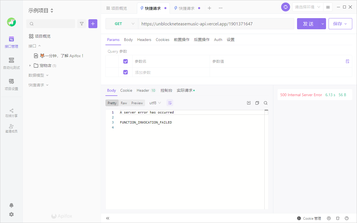Image resolution: width=357 pixels, height=223 pixels.
Task: Open the 接口管理 sidebar panel
Action: coord(11,42)
